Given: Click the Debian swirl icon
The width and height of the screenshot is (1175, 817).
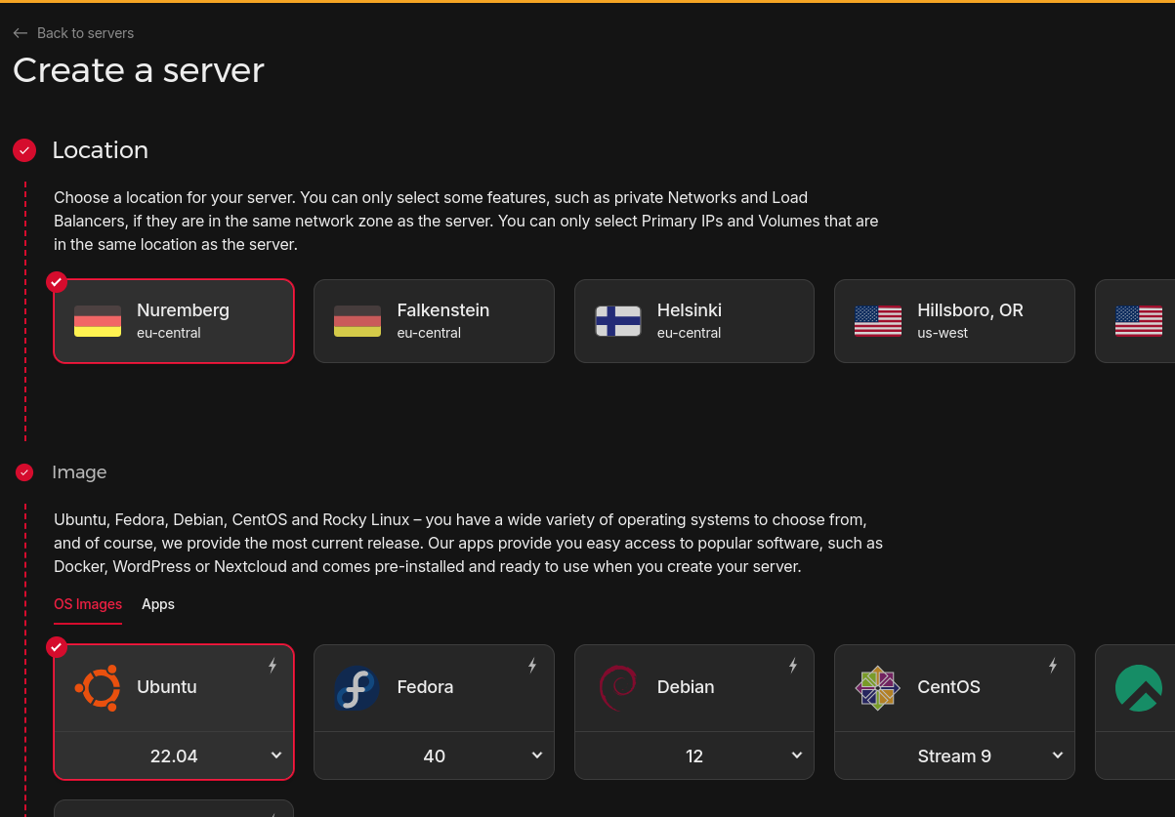Looking at the screenshot, I should click(x=617, y=687).
